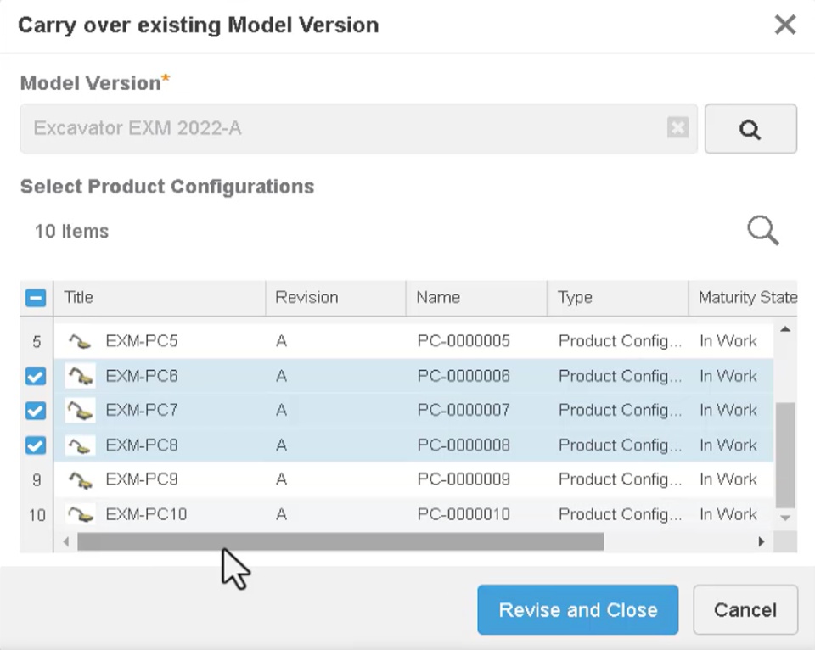Click the excavator icon for EXM-PC9
Viewport: 815px width, 650px height.
[x=80, y=480]
